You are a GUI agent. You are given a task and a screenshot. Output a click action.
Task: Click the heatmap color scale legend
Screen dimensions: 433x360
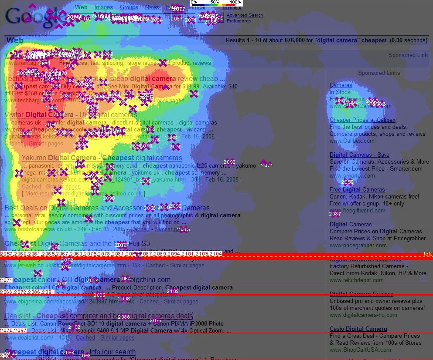coord(216,3)
